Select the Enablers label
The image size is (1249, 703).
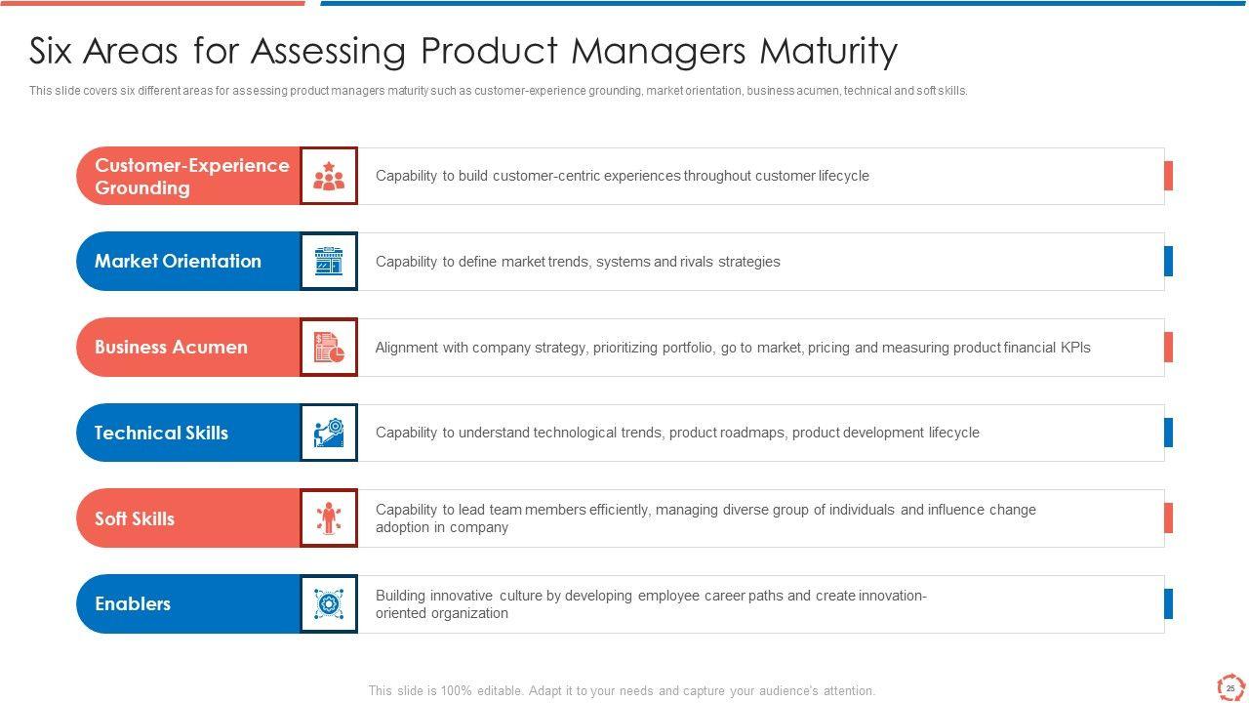[x=133, y=603]
